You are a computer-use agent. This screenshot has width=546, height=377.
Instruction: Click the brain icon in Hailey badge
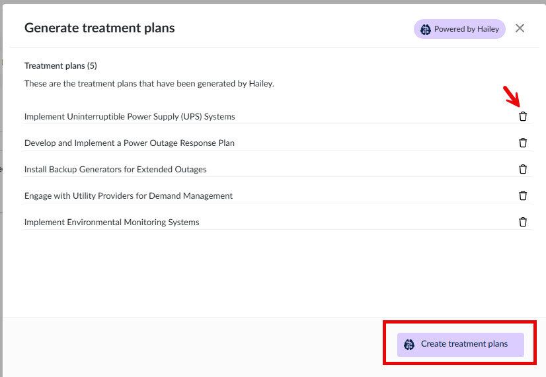(x=425, y=29)
